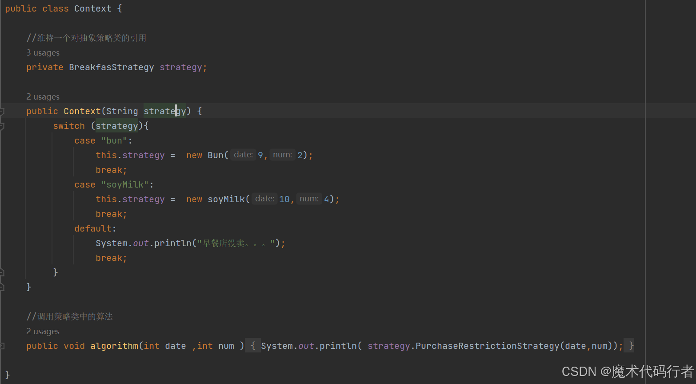The width and height of the screenshot is (696, 384).
Task: Open the '3 usages' hint above strategy field
Action: click(x=43, y=53)
